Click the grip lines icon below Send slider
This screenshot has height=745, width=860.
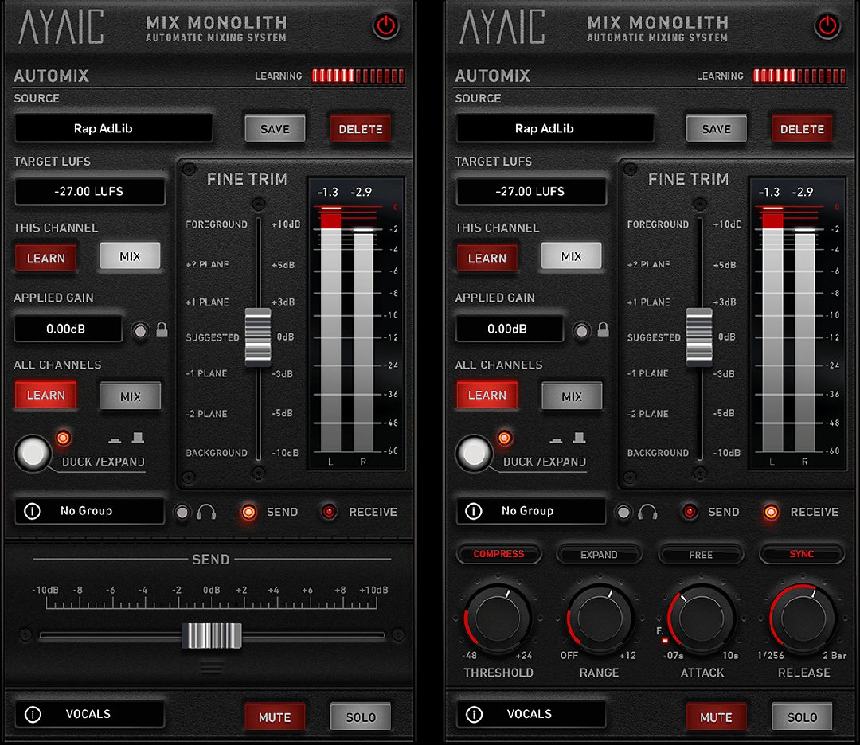211,667
